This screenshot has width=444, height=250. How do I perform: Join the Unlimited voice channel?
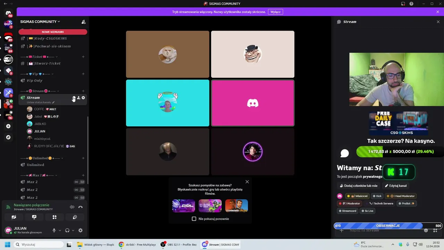(53, 165)
